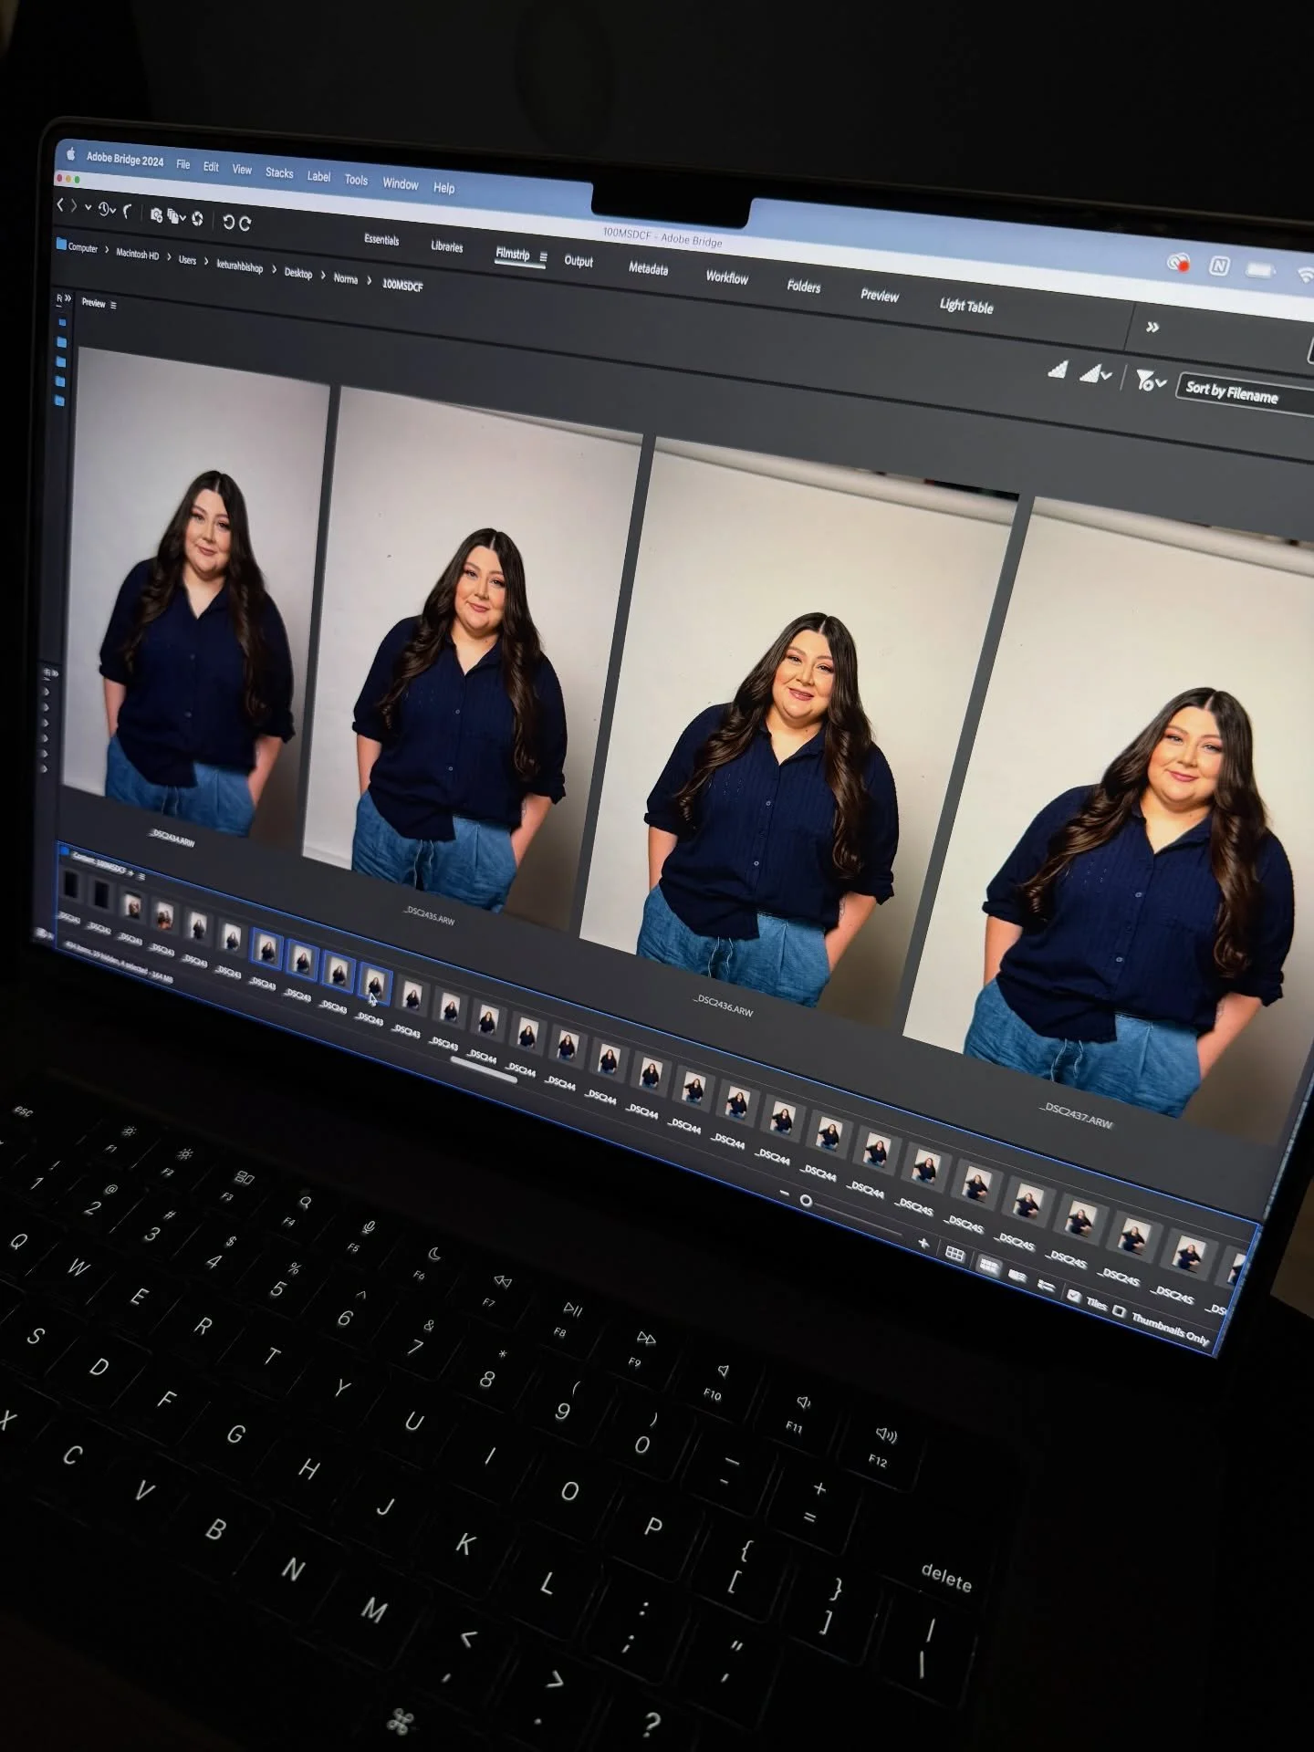Click lock thumbnail grid icon

[954, 1254]
